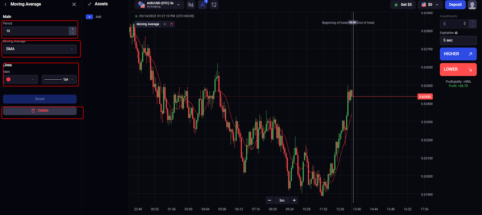The width and height of the screenshot is (482, 215).
Task: Click the Deposit button
Action: [x=455, y=5]
